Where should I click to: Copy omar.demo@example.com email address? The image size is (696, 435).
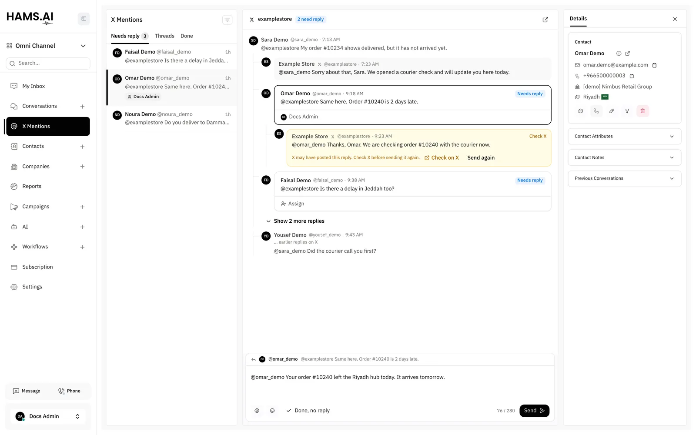pos(654,65)
